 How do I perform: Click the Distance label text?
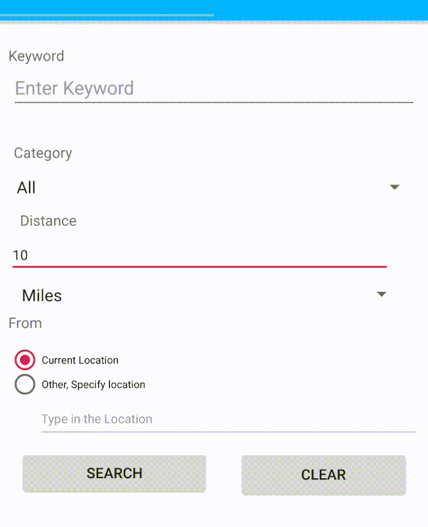click(48, 221)
